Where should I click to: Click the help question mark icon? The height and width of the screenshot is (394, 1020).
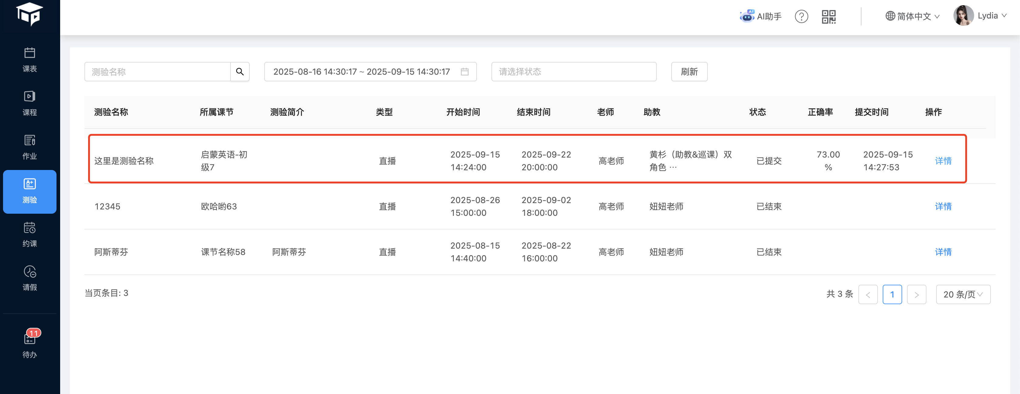pos(801,17)
